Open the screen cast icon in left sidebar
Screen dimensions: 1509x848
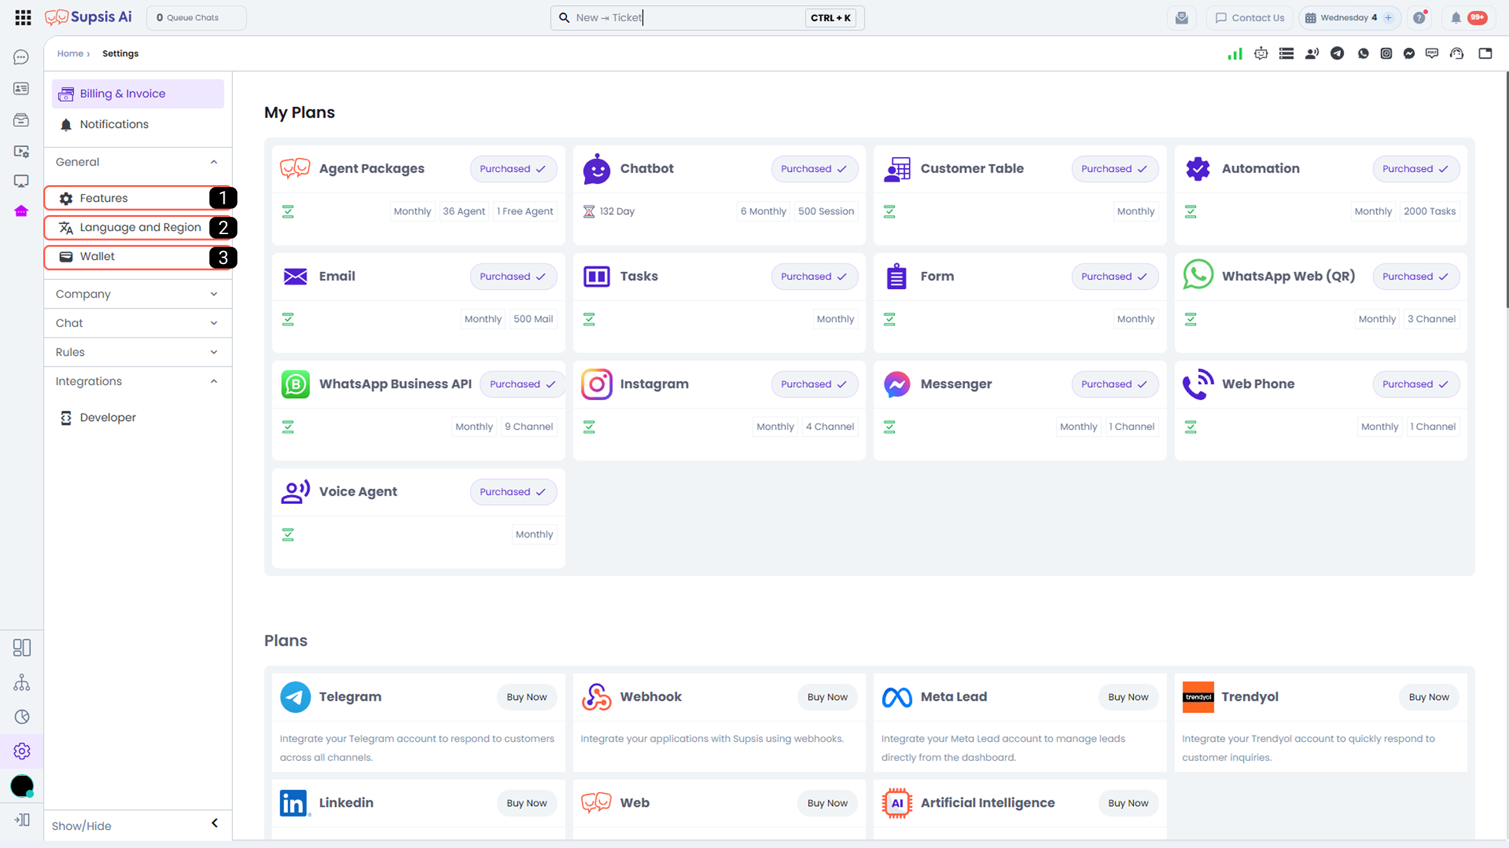click(x=21, y=181)
